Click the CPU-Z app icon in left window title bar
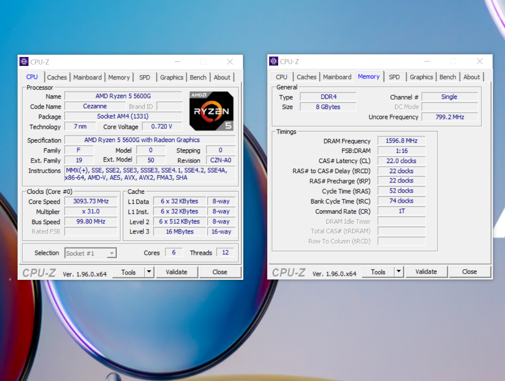This screenshot has width=505, height=381. [24, 61]
